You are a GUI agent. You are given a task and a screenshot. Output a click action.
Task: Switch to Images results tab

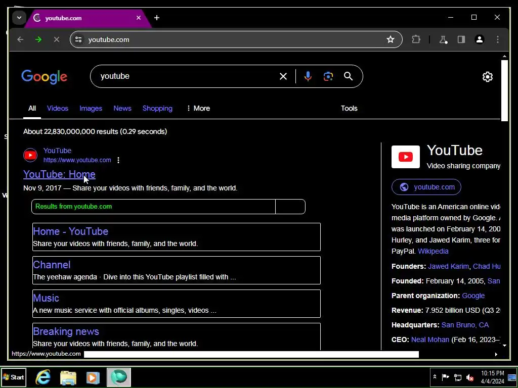click(91, 108)
